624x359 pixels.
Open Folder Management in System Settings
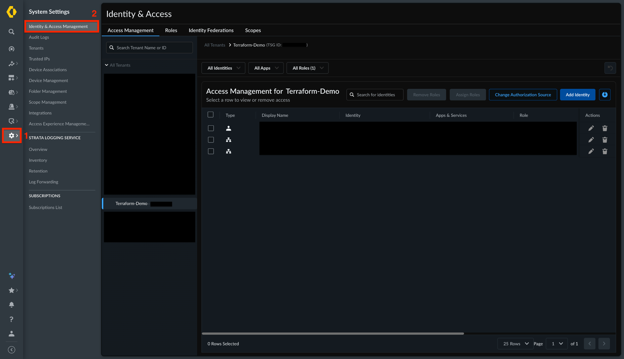coord(48,91)
